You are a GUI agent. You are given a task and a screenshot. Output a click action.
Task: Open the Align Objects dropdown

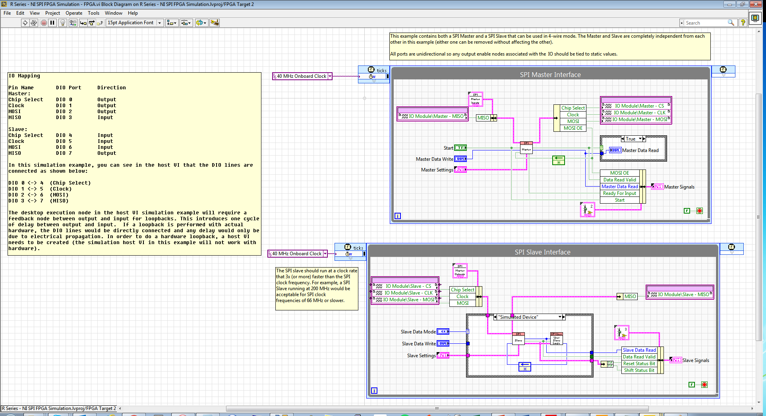172,23
